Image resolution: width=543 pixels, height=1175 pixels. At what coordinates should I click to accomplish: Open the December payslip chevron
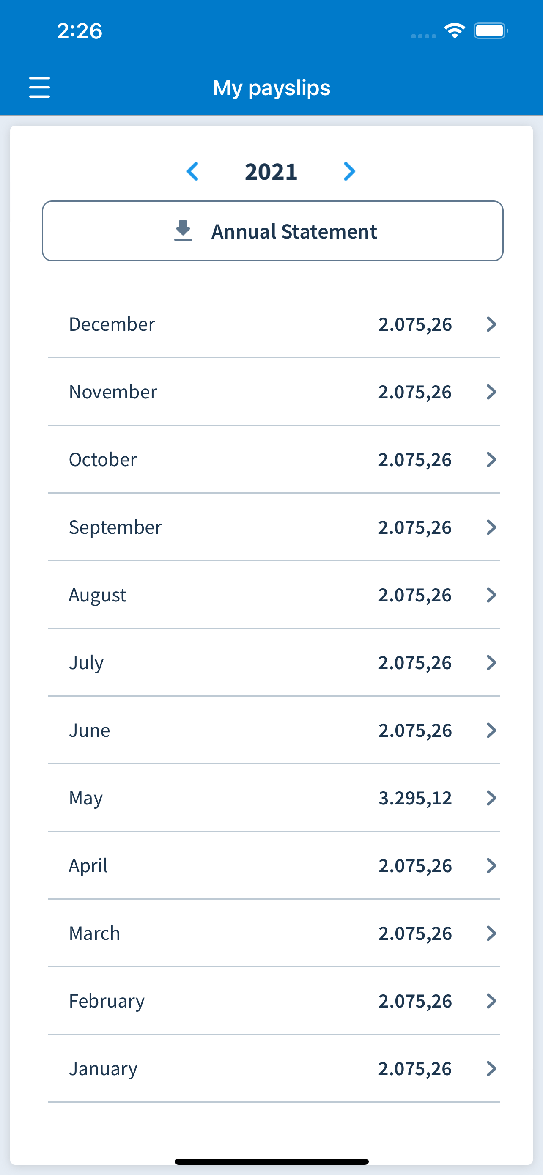pos(491,324)
